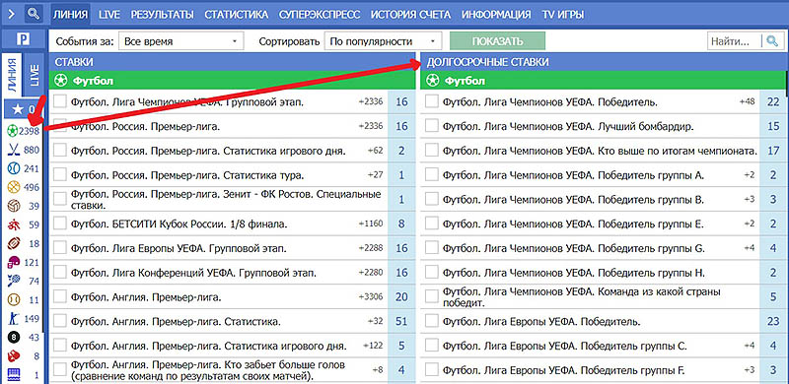Open LIVE in the top menu
The width and height of the screenshot is (789, 384).
tap(109, 15)
